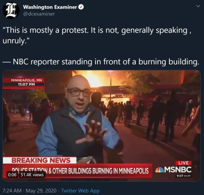The height and width of the screenshot is (195, 204).
Task: Click the tweet quote text about protest
Action: pyautogui.click(x=97, y=35)
